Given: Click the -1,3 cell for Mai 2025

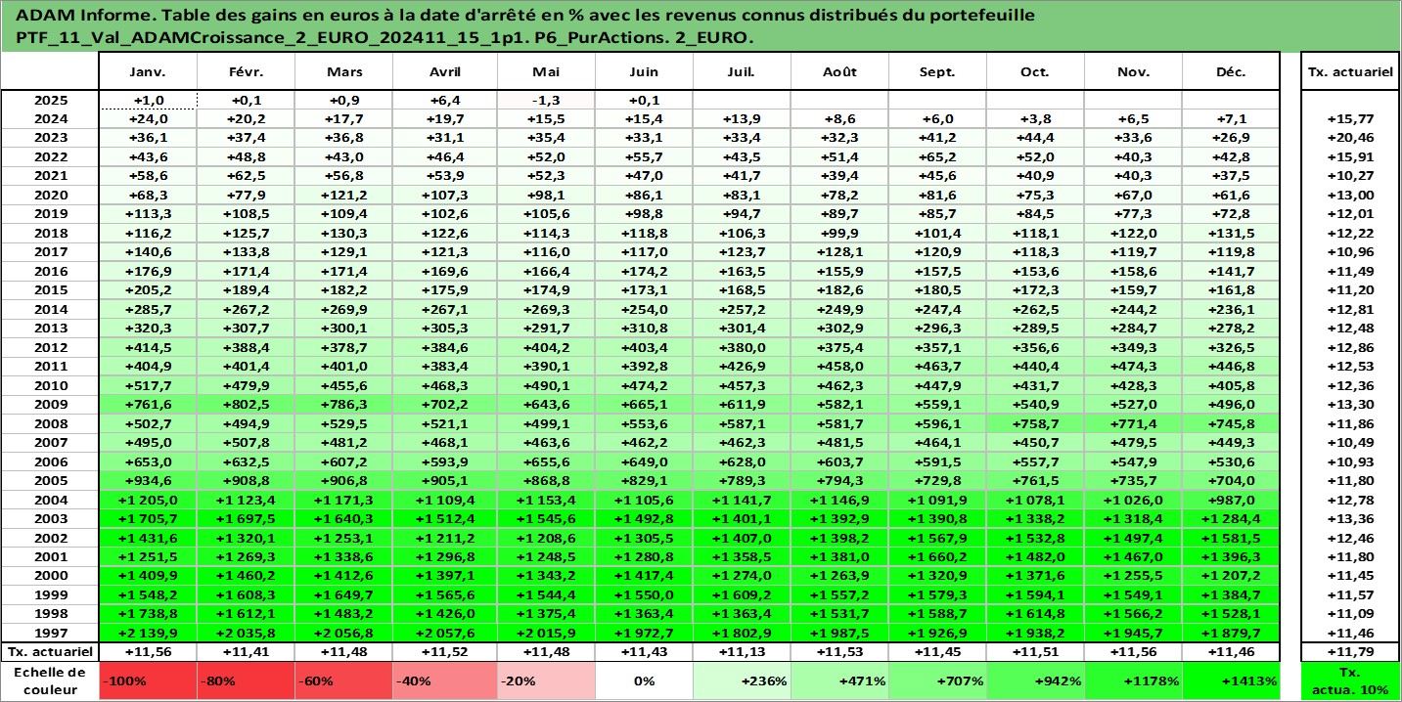Looking at the screenshot, I should [x=546, y=101].
